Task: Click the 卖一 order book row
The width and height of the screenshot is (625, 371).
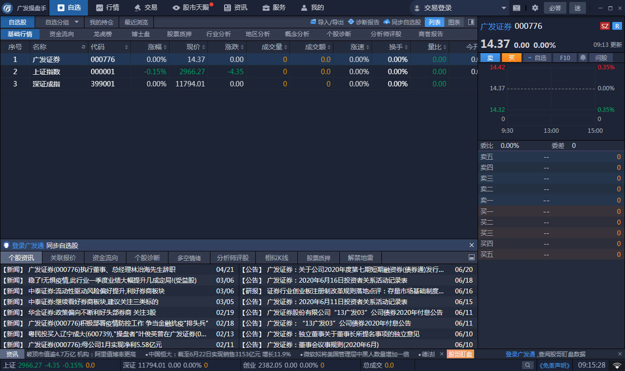Action: pyautogui.click(x=551, y=201)
